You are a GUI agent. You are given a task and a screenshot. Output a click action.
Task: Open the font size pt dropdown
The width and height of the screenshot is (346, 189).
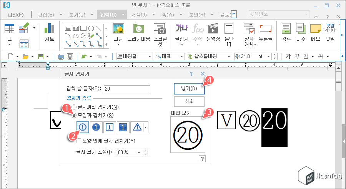tap(269, 56)
